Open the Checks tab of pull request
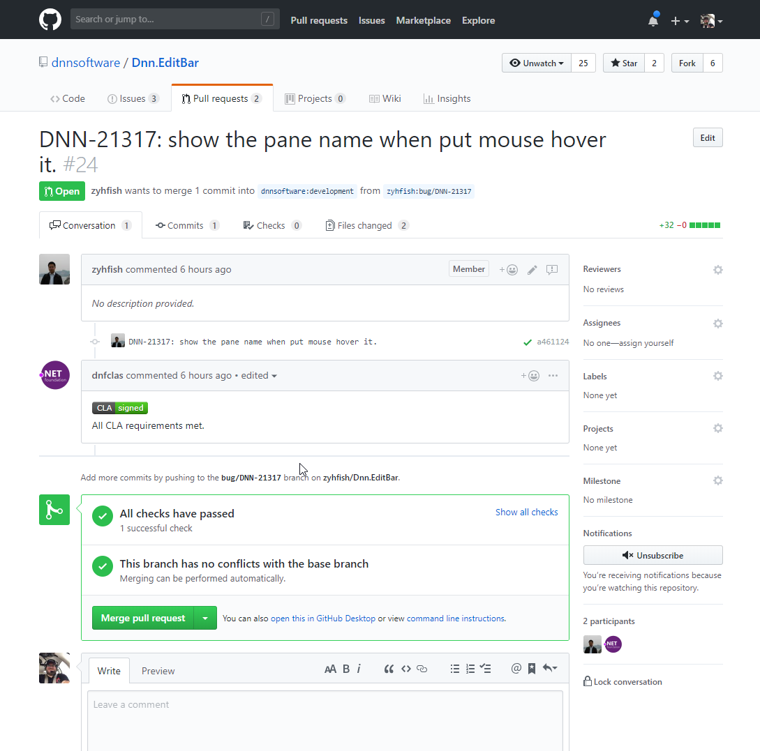The width and height of the screenshot is (760, 751). [272, 225]
